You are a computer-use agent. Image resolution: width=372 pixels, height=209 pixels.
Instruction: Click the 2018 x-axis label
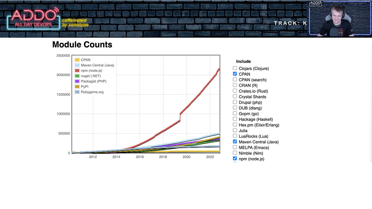point(163,157)
